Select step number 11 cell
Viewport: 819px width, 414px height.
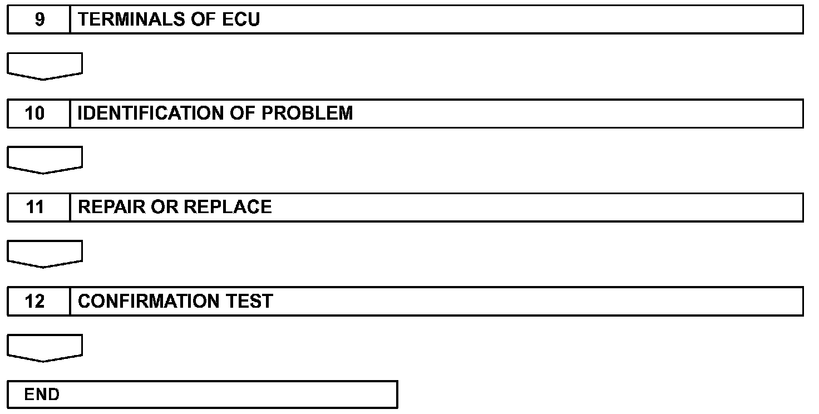(39, 208)
